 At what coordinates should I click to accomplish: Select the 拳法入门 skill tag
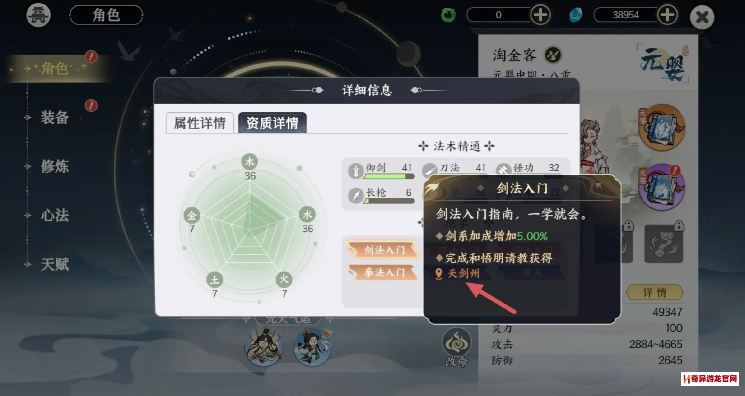(383, 272)
